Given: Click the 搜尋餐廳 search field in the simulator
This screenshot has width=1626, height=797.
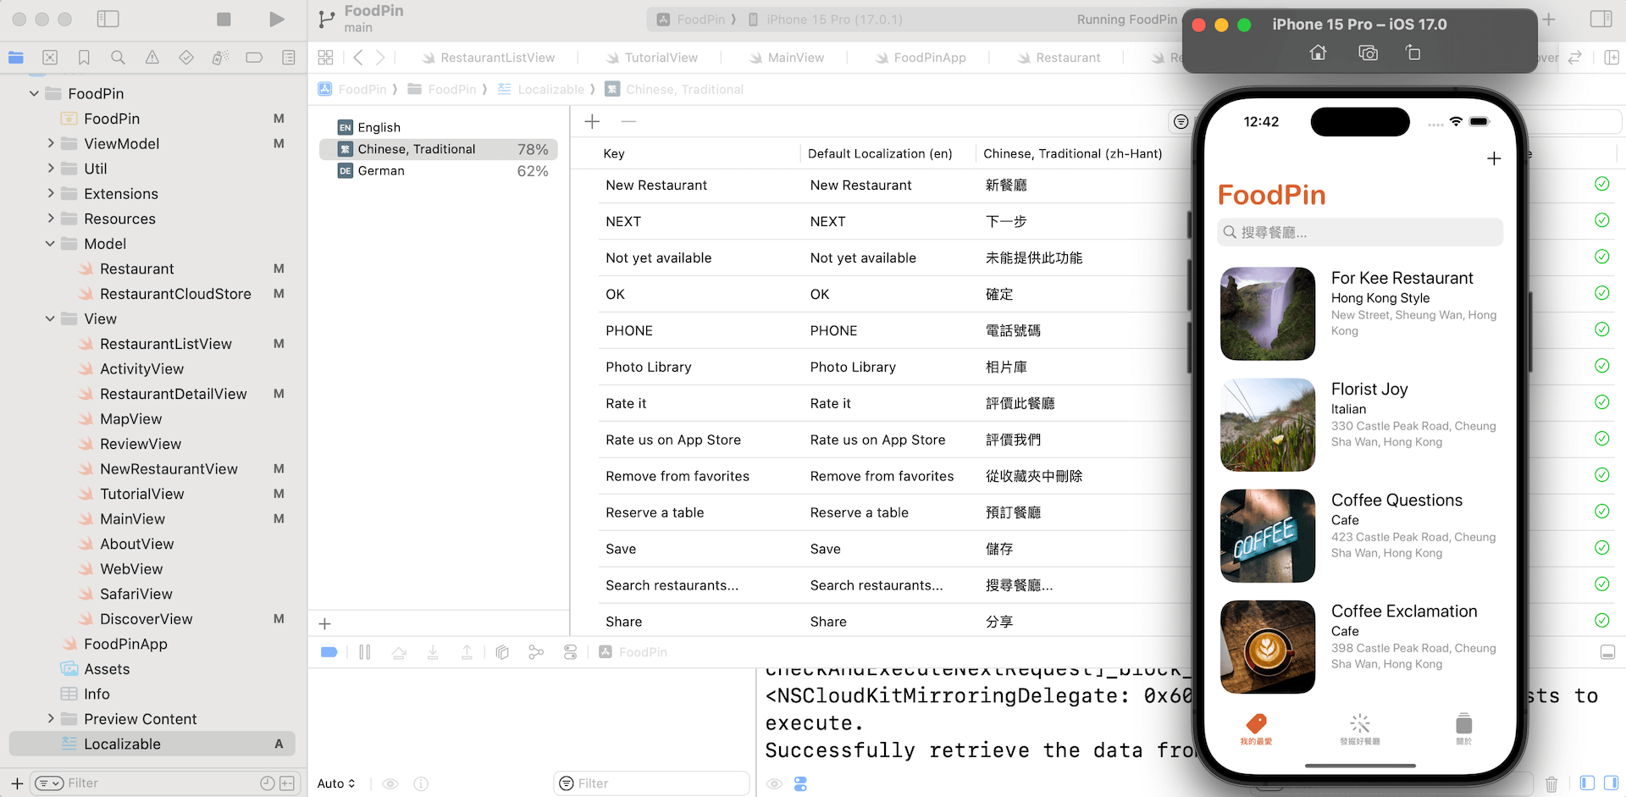Looking at the screenshot, I should [1359, 231].
